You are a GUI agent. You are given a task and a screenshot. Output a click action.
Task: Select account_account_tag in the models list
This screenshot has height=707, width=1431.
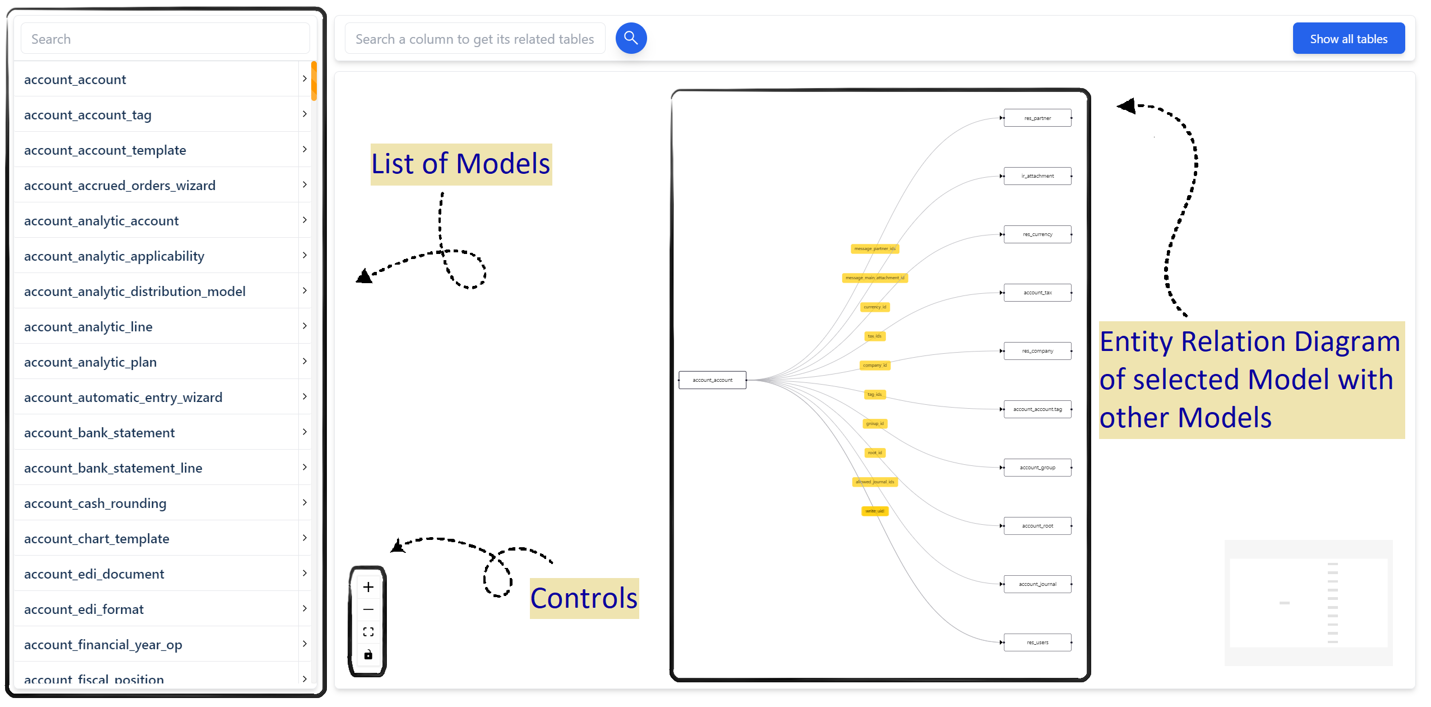(87, 114)
